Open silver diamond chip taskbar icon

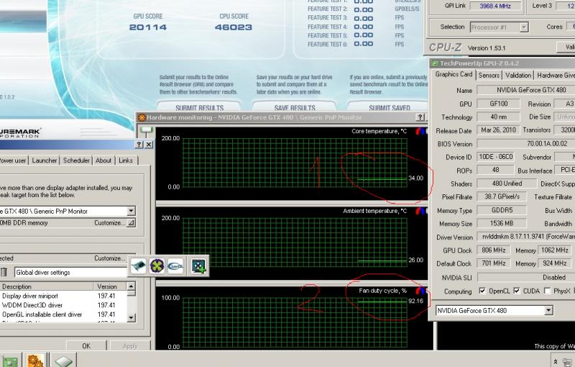[63, 361]
